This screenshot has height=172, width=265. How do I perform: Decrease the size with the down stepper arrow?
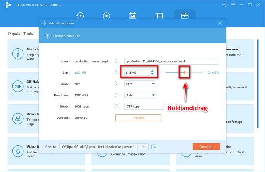tap(152, 74)
